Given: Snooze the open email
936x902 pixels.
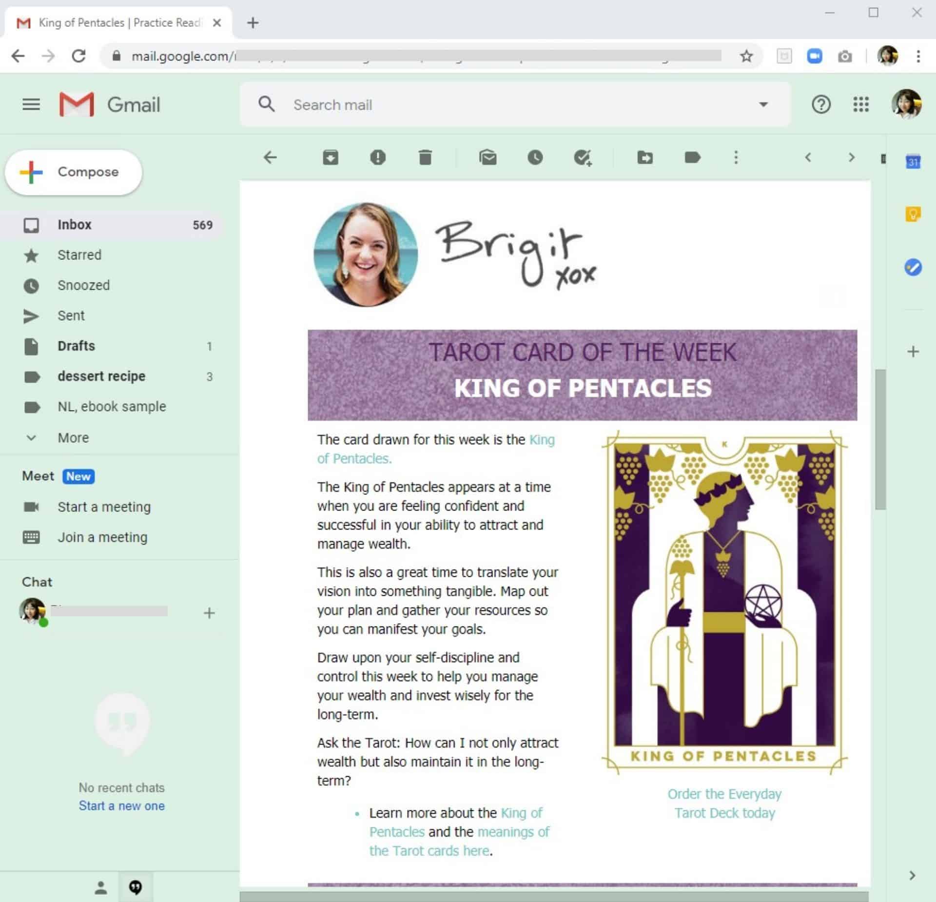Looking at the screenshot, I should (535, 157).
